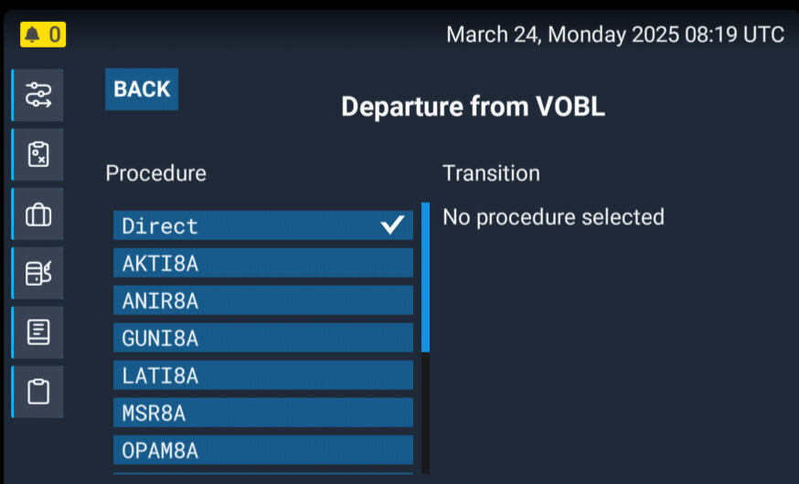The height and width of the screenshot is (484, 799).
Task: Click the lower scrollbar track area
Action: 425,414
